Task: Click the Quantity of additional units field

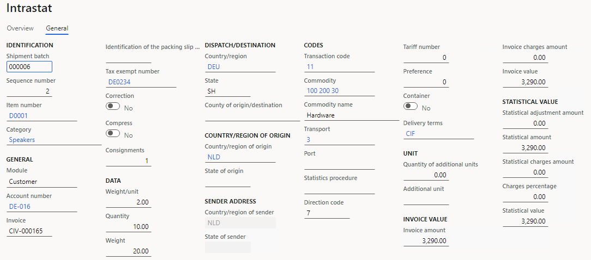Action: pyautogui.click(x=426, y=175)
